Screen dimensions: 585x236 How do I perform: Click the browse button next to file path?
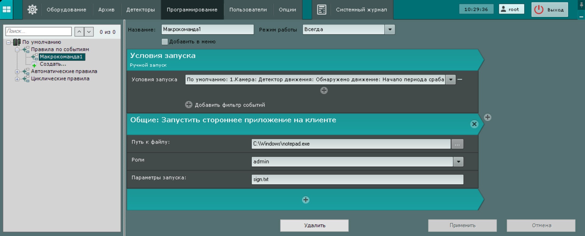tap(457, 144)
